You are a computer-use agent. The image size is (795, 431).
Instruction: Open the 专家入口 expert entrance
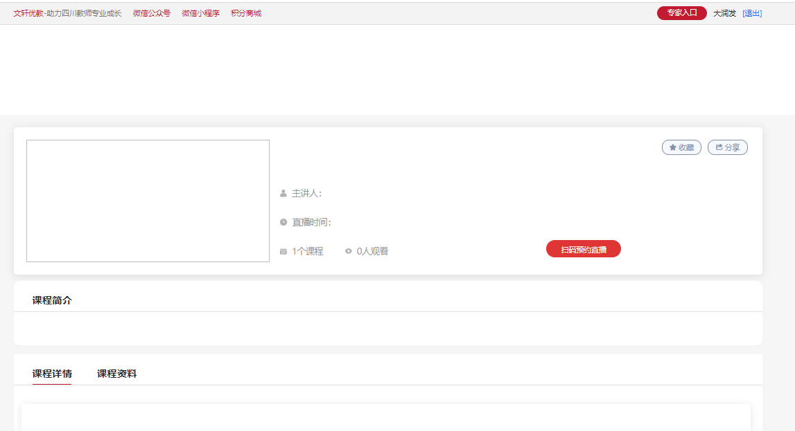click(x=681, y=13)
